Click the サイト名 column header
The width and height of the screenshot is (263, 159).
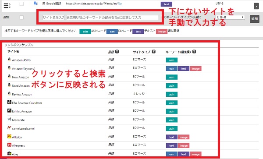coord(13,51)
